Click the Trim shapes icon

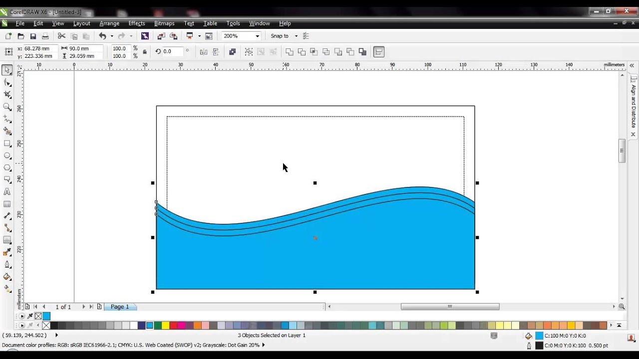click(302, 51)
